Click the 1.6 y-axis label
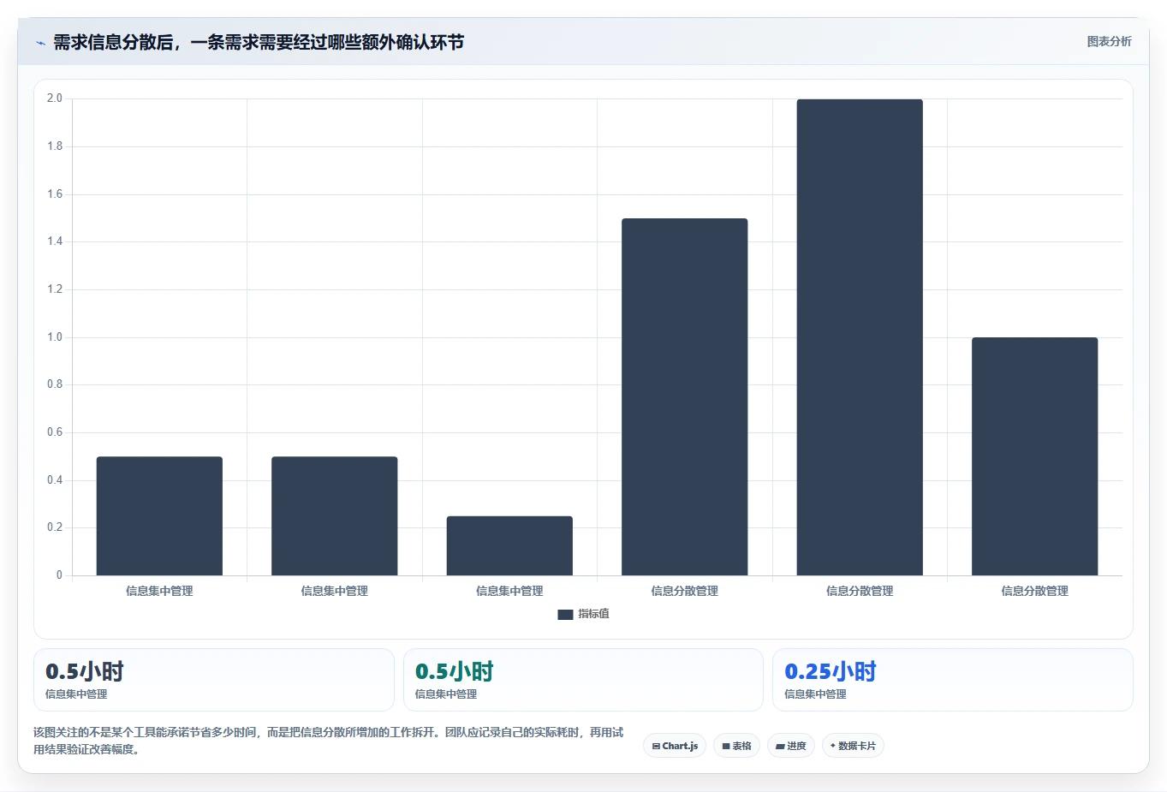Viewport: 1167px width, 792px height. click(x=55, y=194)
